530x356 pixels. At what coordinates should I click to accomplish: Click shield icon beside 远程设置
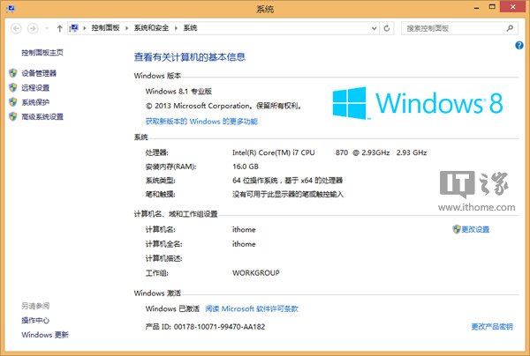point(13,87)
